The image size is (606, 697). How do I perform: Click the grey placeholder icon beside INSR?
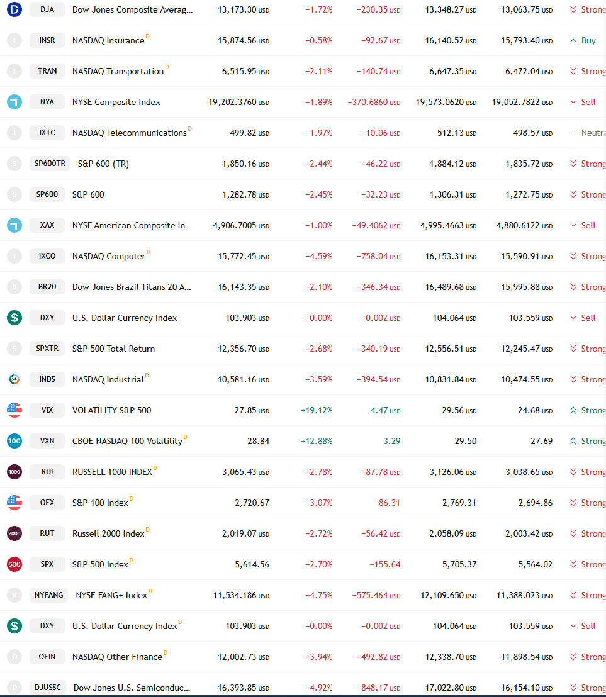pos(14,40)
